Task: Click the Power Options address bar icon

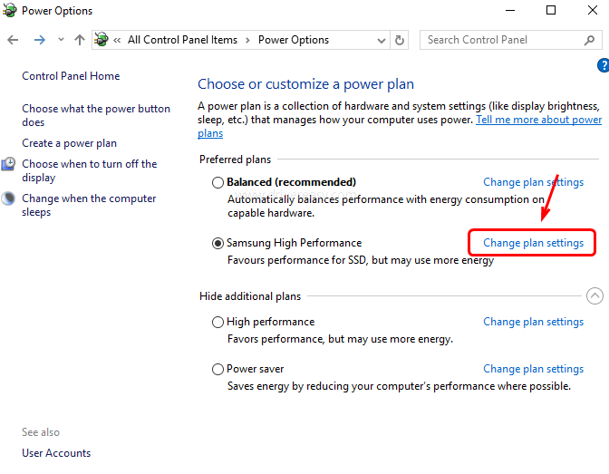Action: (x=101, y=39)
